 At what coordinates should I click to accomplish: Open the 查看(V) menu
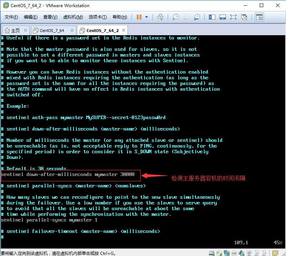pyautogui.click(x=50, y=17)
